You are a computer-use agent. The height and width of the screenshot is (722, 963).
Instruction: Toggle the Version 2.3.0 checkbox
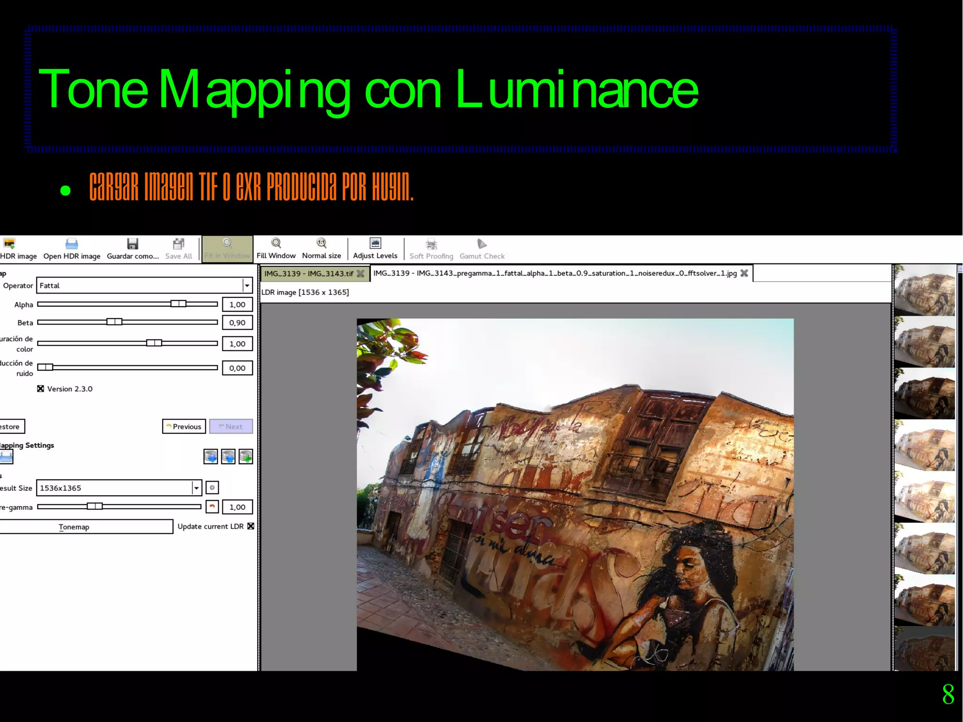tap(41, 389)
